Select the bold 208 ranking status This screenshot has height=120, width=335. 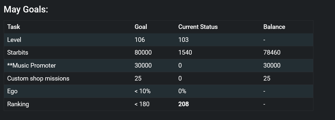pyautogui.click(x=184, y=104)
